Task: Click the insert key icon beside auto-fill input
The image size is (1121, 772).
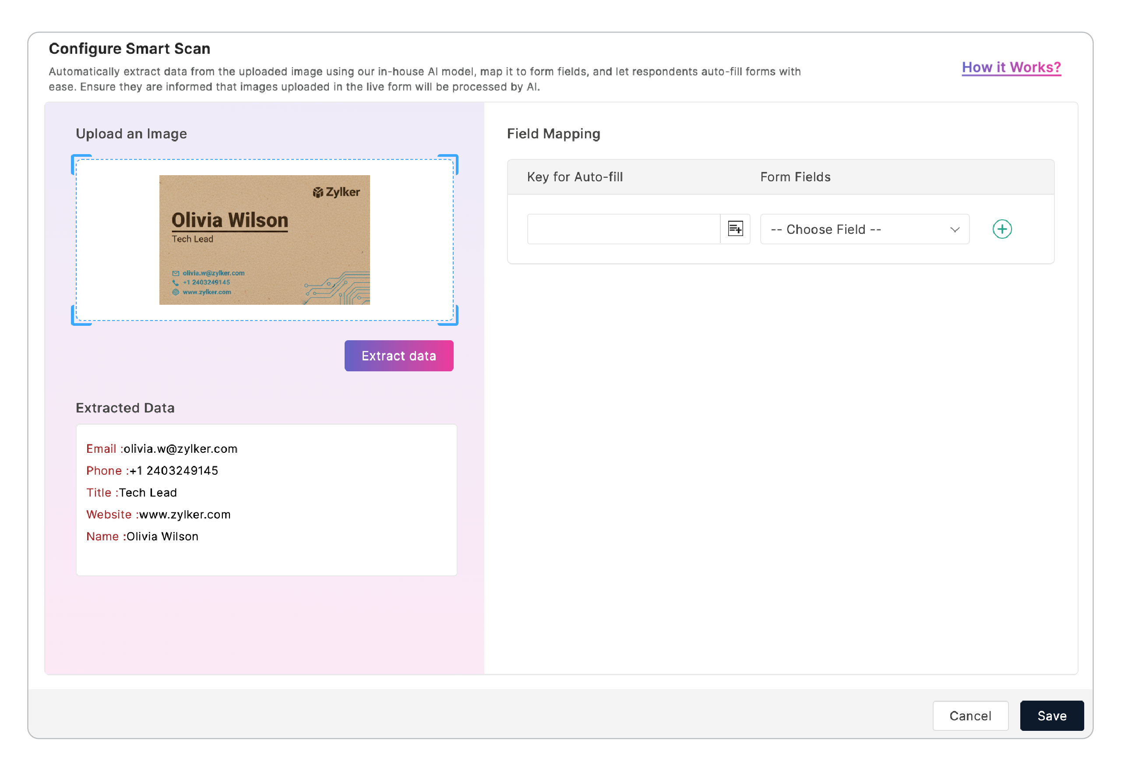Action: 735,229
